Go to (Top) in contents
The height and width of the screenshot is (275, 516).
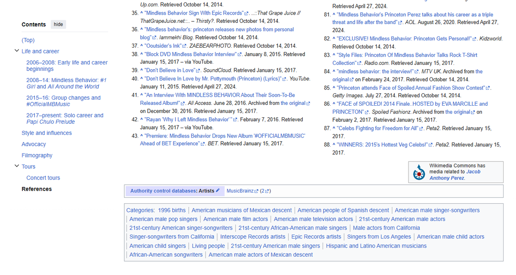(28, 40)
